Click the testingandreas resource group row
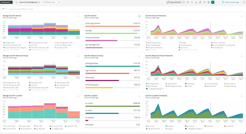Viewport: 246px width, 134px height. [113, 65]
